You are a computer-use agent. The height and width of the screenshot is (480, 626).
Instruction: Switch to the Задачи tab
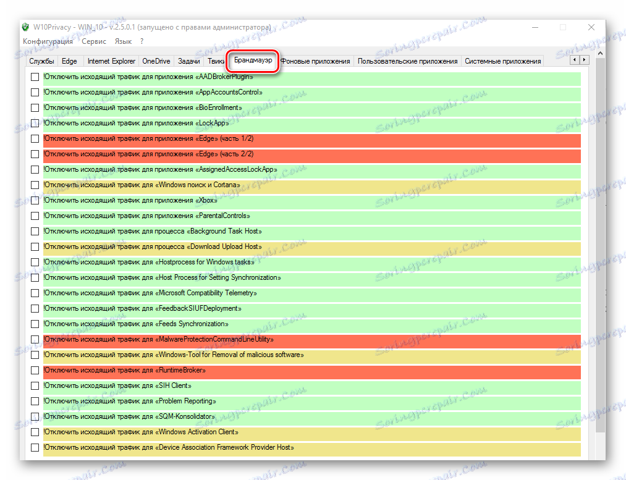pyautogui.click(x=189, y=61)
